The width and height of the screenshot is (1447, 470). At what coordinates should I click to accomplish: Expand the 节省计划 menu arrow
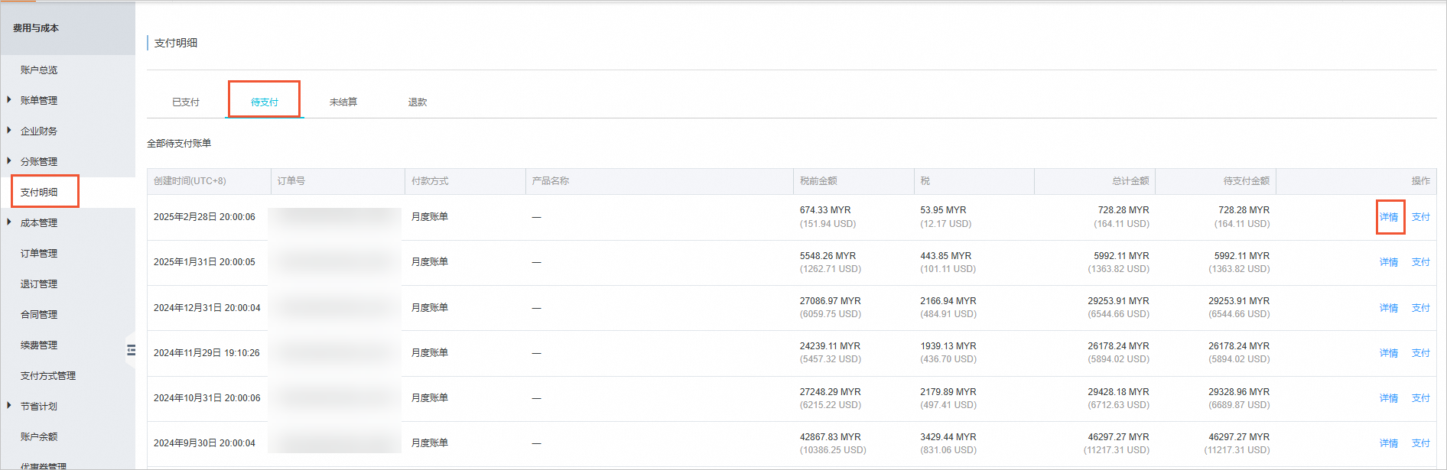pos(9,406)
